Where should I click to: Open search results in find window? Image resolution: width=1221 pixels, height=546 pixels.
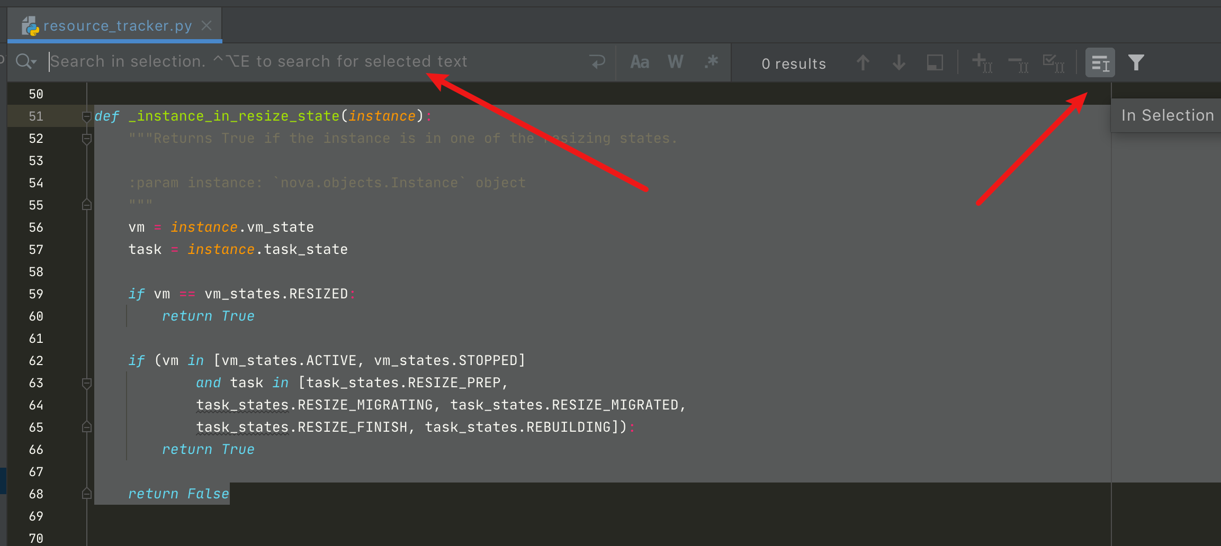coord(935,63)
